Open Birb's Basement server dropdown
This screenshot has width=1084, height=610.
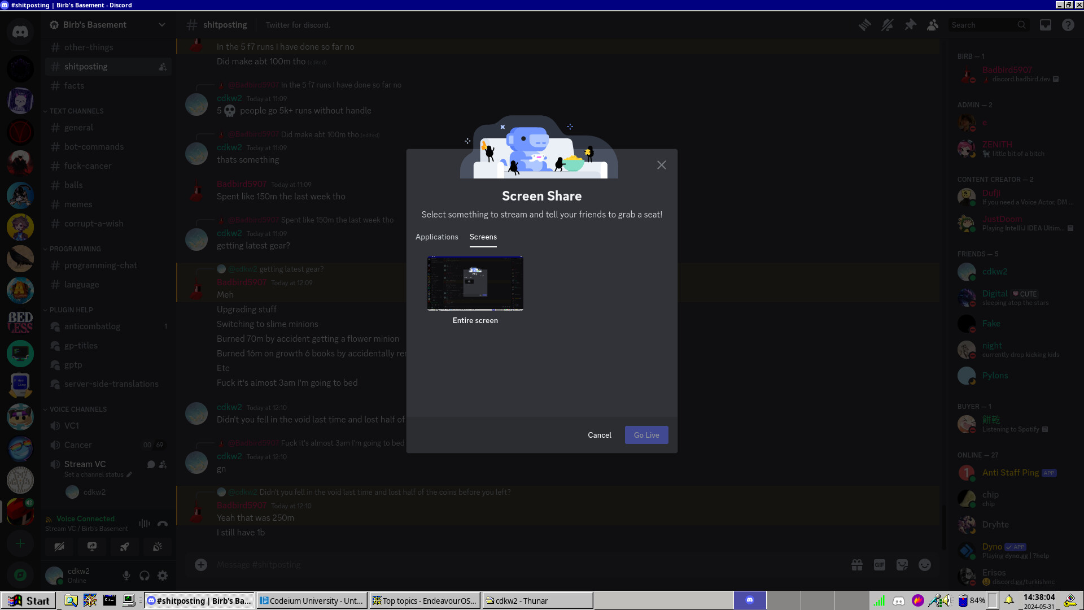[x=108, y=25]
